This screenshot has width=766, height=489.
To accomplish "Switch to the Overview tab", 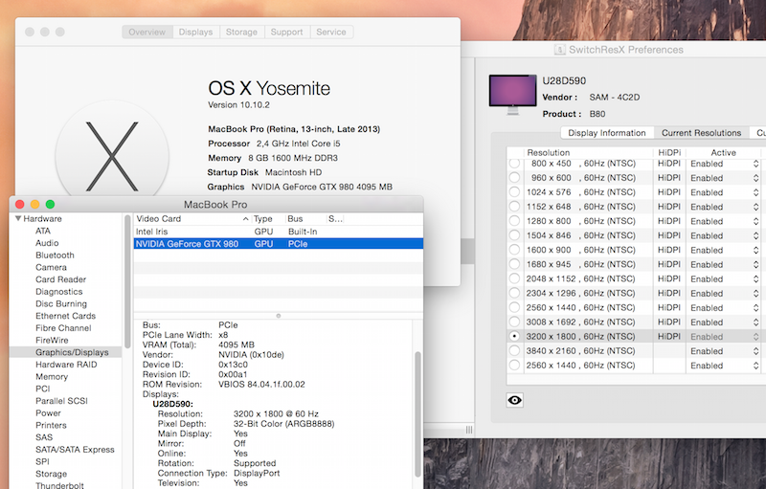I will point(147,32).
